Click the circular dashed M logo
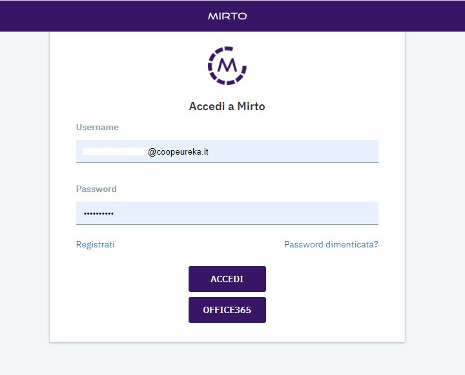Screen dimensions: 465x375 [227, 66]
